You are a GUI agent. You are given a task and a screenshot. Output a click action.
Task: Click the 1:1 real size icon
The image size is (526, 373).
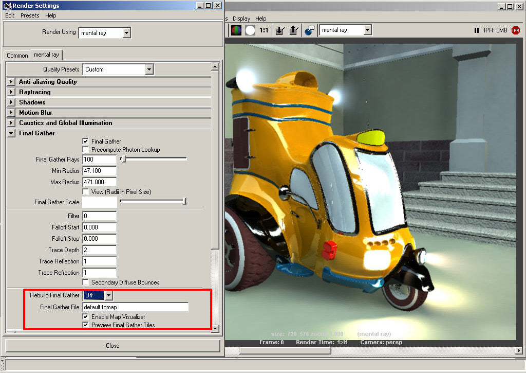coord(264,30)
